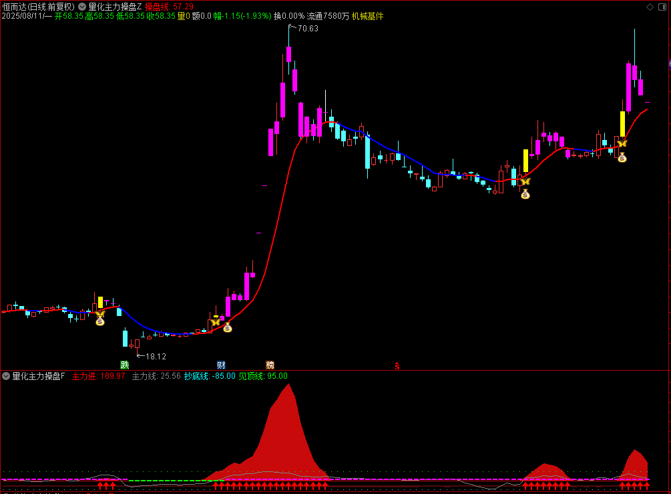
Task: Click the green 跌 event marker
Action: pos(125,365)
